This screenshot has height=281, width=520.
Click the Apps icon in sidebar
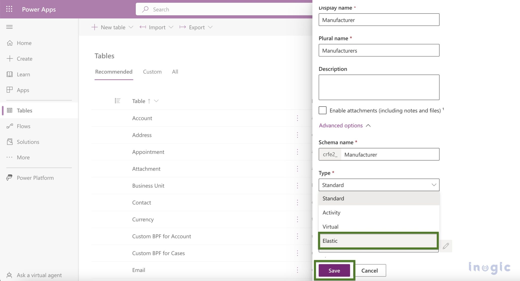click(x=23, y=90)
